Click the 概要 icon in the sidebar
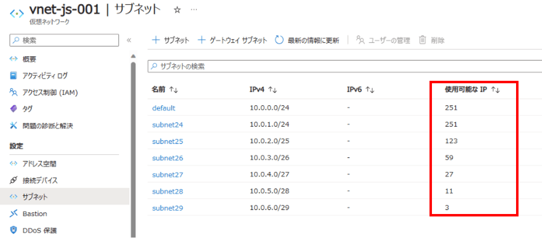Image resolution: width=542 pixels, height=238 pixels. point(14,59)
